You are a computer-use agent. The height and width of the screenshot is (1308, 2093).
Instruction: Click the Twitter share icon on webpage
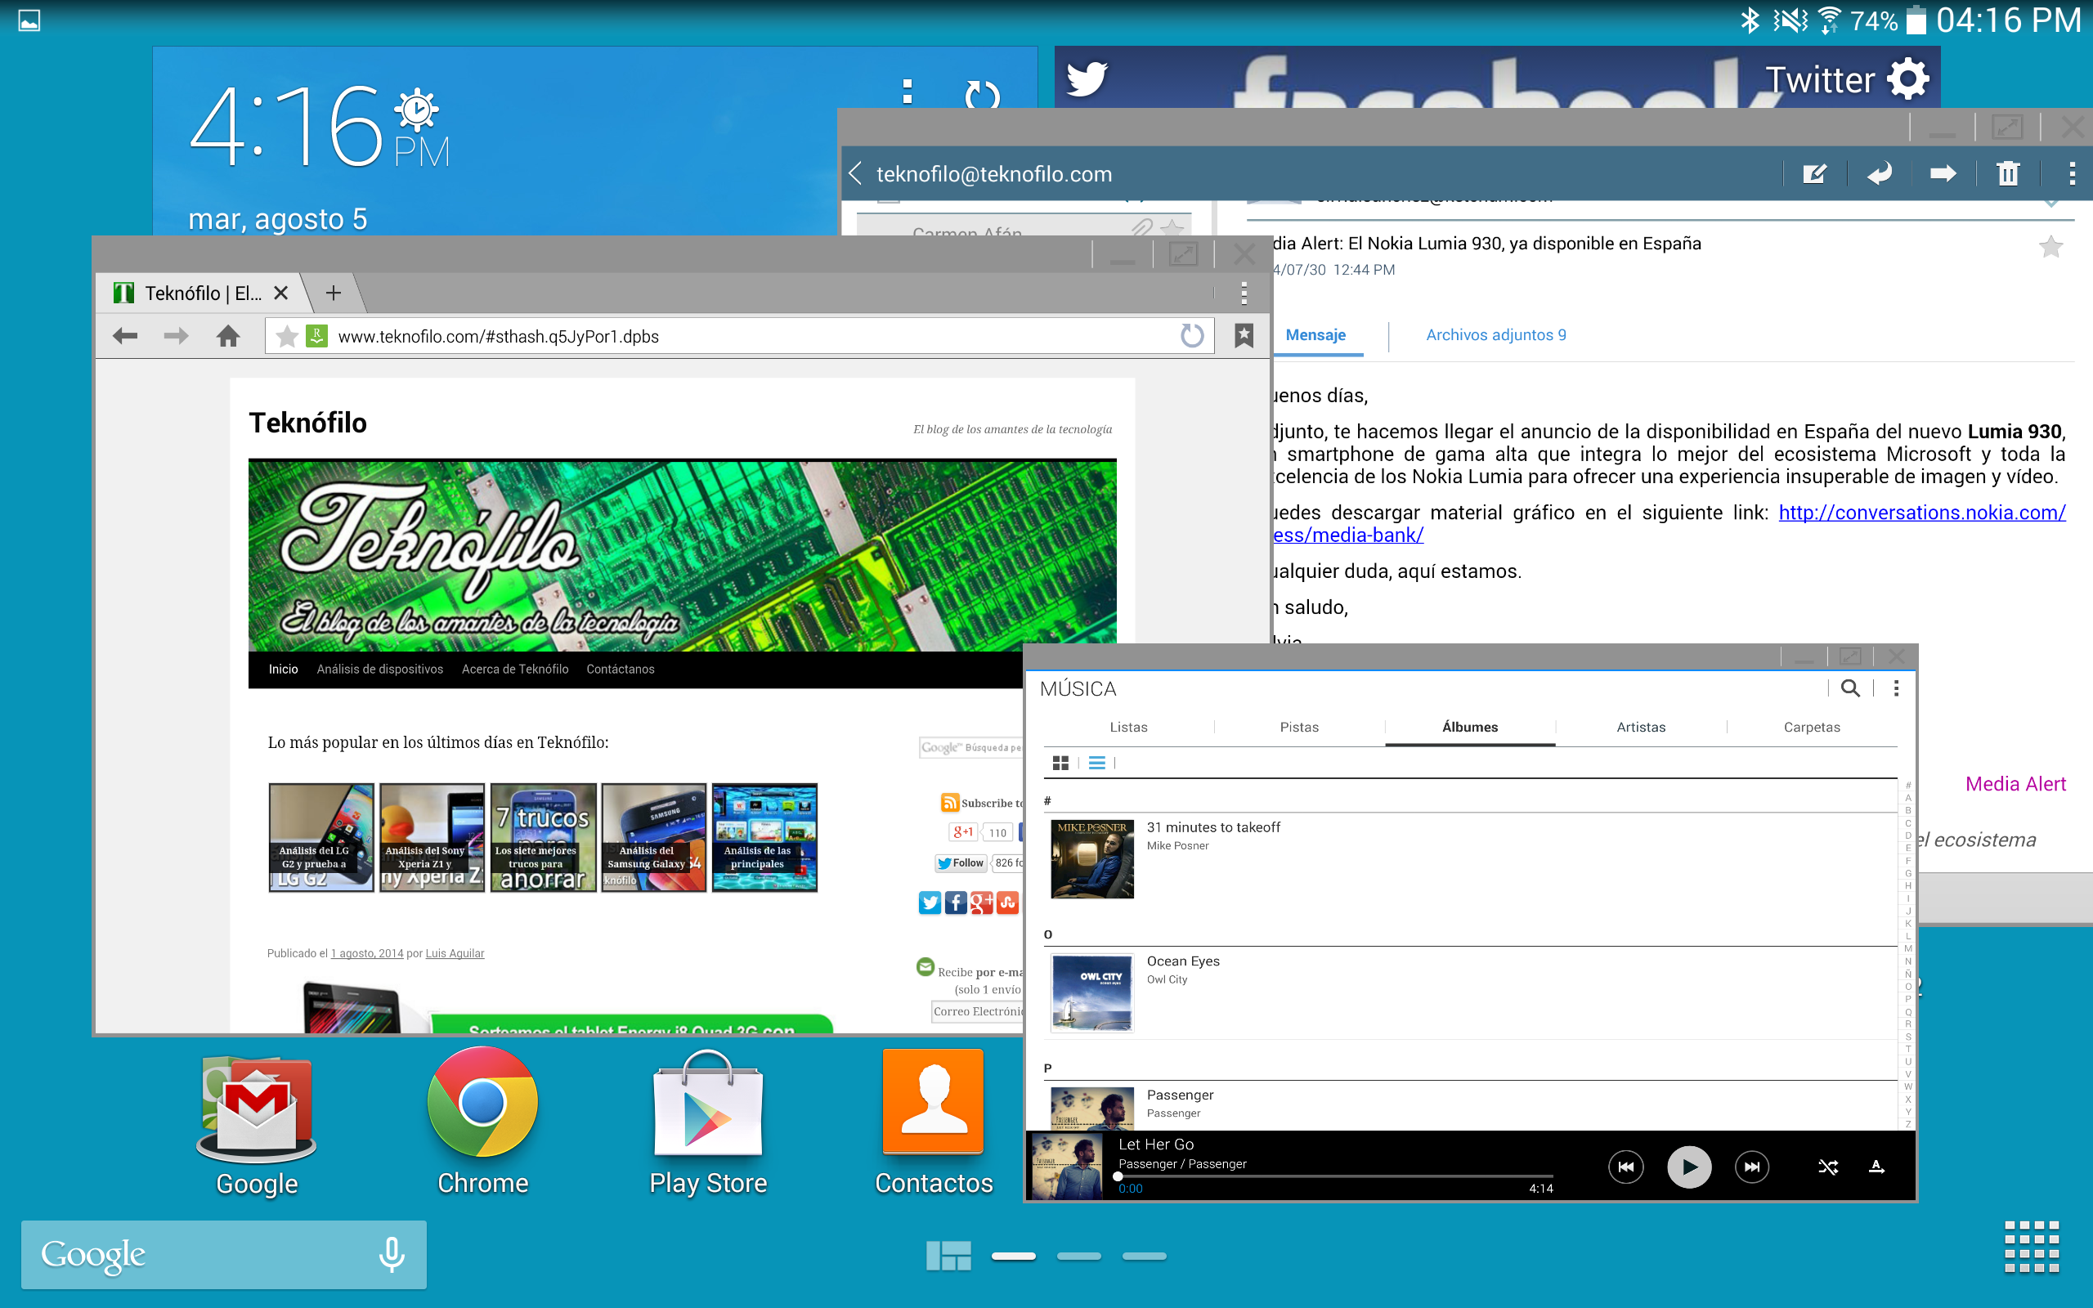930,903
